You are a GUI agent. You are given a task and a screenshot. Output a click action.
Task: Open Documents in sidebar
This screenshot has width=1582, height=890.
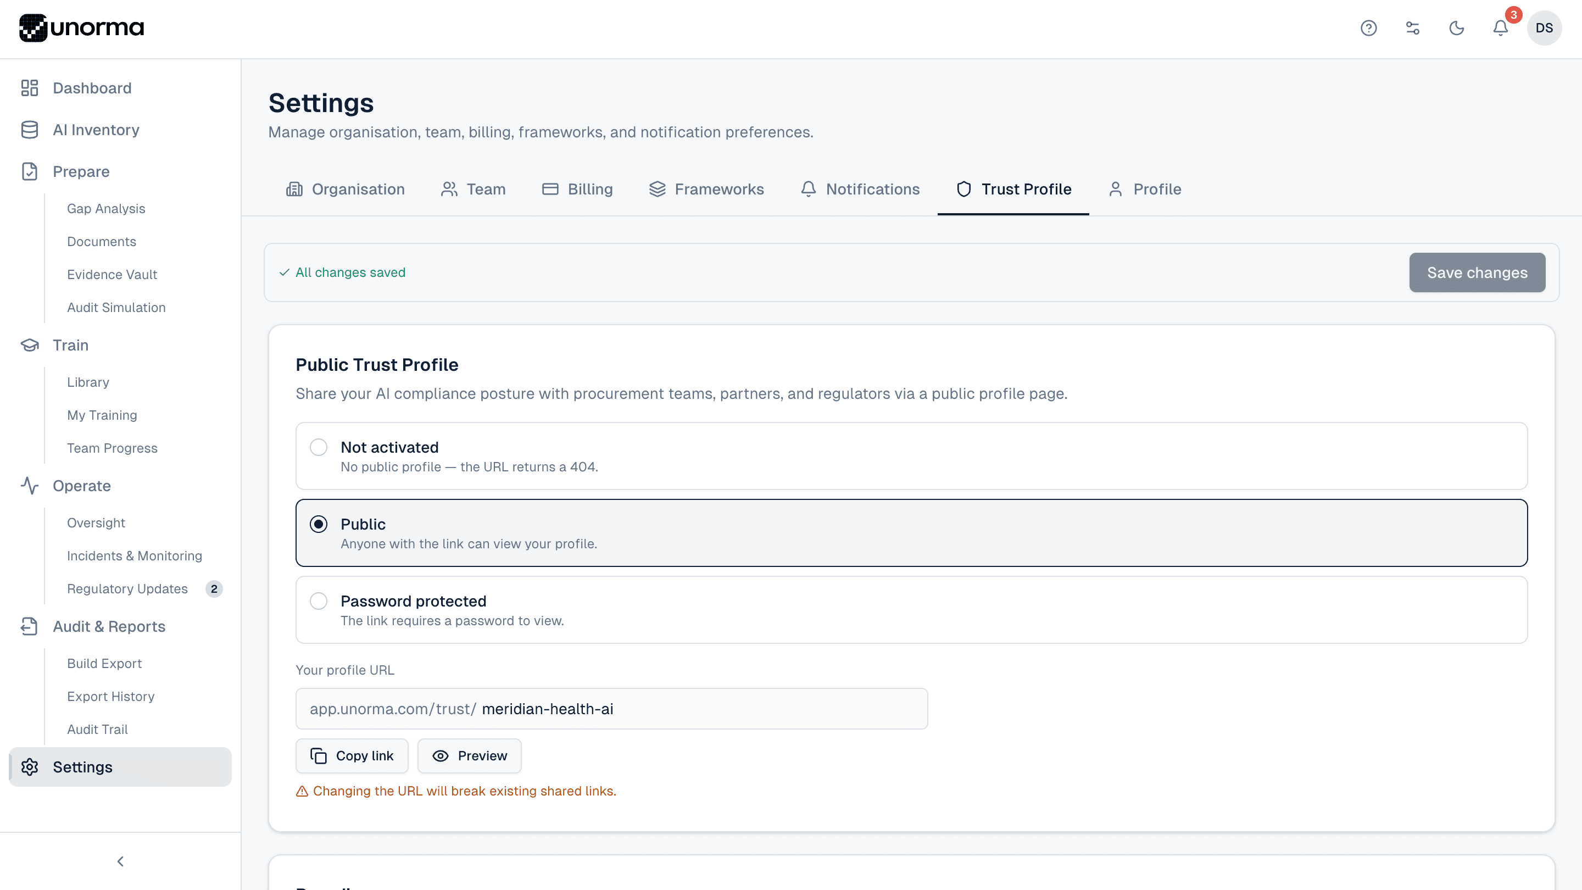pyautogui.click(x=101, y=241)
